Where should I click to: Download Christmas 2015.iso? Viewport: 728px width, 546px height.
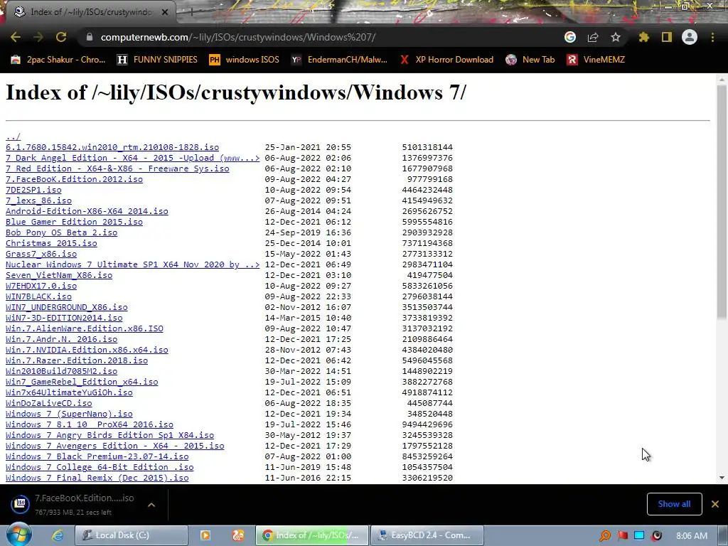51,243
